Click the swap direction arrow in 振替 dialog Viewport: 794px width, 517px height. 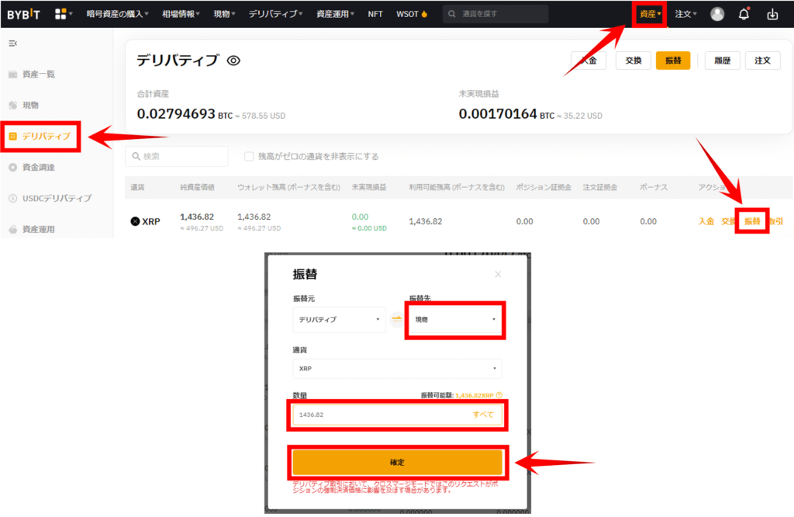click(396, 319)
